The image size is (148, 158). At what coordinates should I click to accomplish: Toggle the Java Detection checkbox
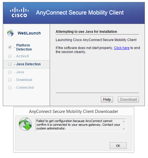(10, 64)
